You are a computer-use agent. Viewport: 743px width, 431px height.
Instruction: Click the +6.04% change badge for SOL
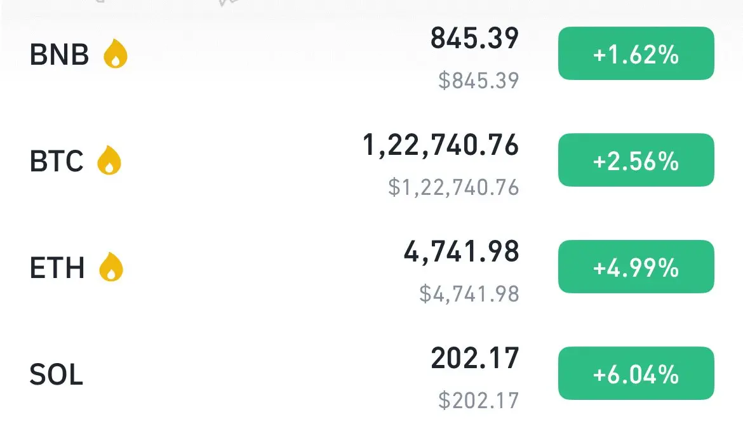[x=636, y=373]
